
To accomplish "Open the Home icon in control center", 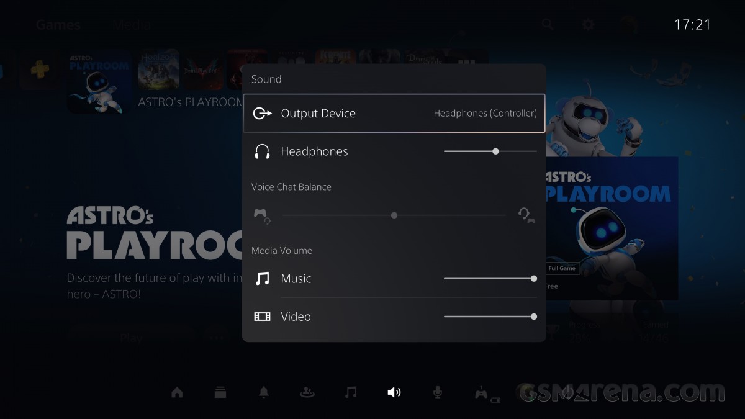I will pos(177,392).
